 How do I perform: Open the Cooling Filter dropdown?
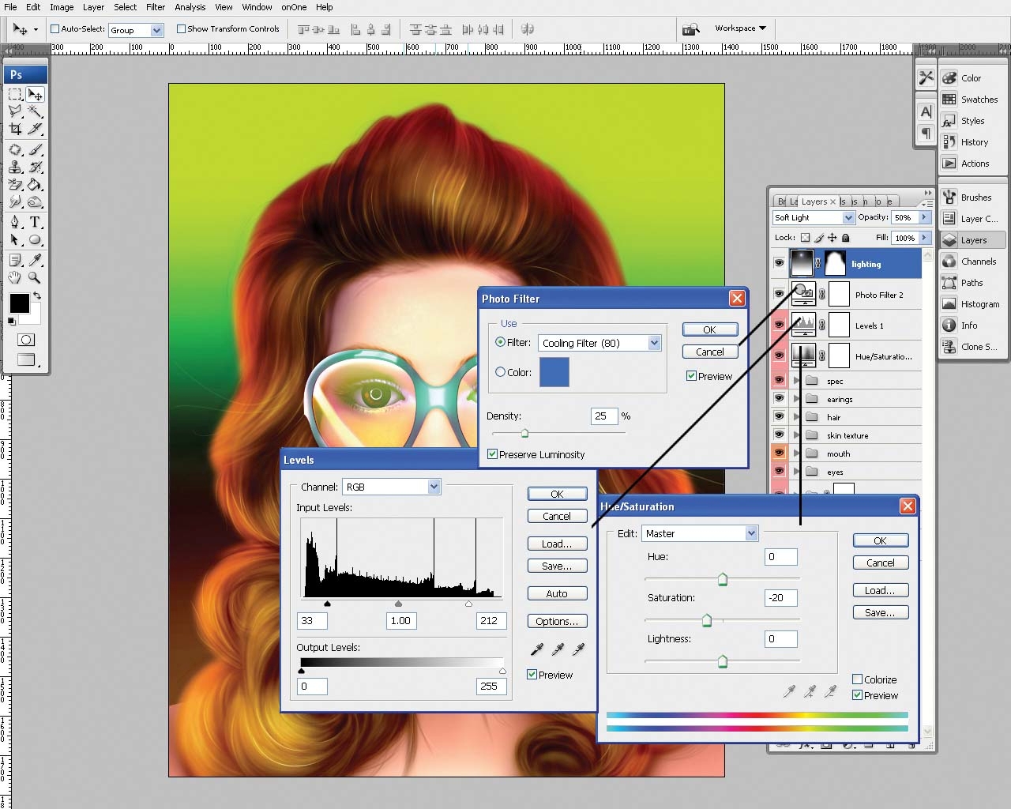pyautogui.click(x=654, y=343)
